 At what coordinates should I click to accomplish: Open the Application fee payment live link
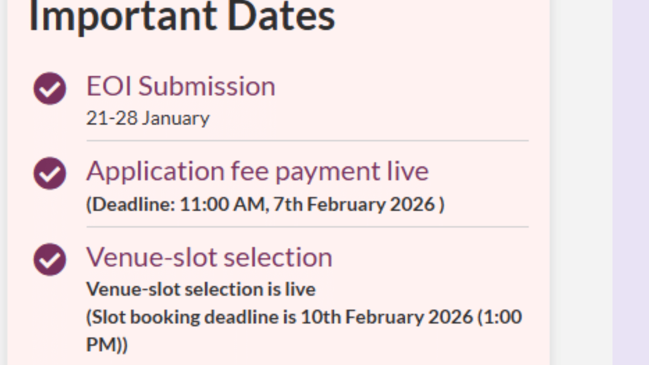(257, 171)
